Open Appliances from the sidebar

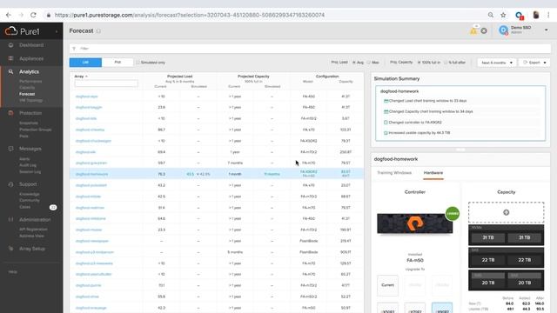point(31,58)
